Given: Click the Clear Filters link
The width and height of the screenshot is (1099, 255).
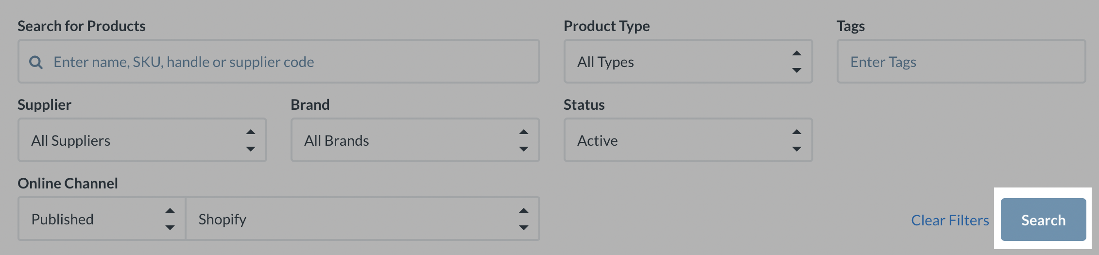Looking at the screenshot, I should (950, 221).
